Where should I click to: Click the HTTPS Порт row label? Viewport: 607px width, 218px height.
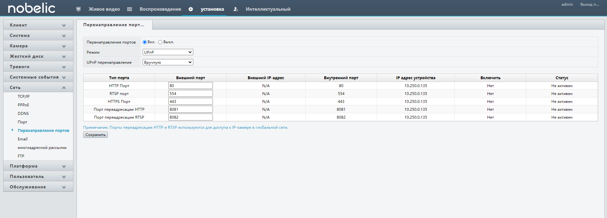119,102
